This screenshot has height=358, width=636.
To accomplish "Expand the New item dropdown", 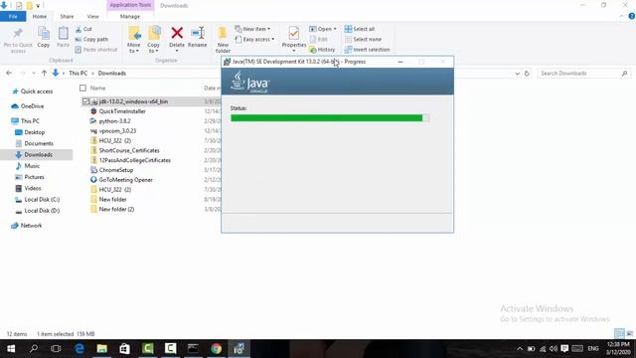I will (252, 29).
